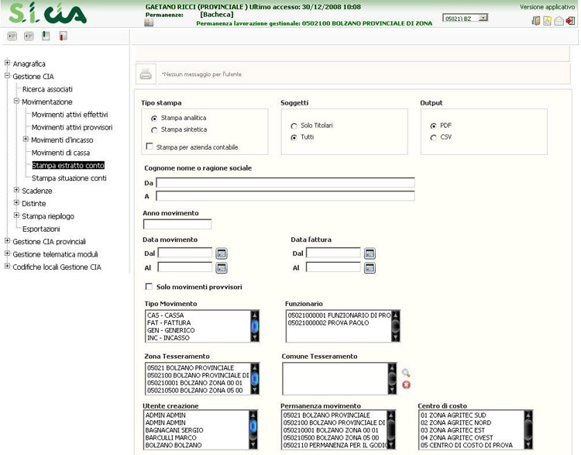This screenshot has height=455, width=581.
Task: Open Esportazioni in the tree
Action: (x=41, y=229)
